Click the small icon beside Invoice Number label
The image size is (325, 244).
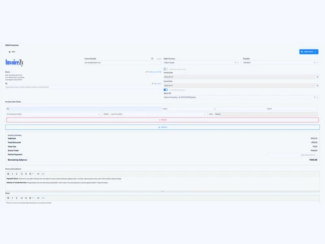(152, 59)
